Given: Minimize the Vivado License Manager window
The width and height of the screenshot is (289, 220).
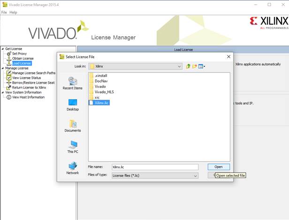Looking at the screenshot, I should 256,5.
